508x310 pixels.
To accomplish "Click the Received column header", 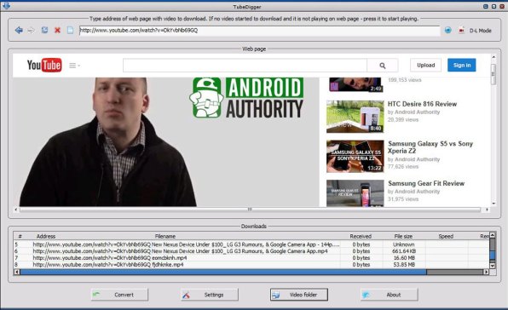I will (x=361, y=236).
